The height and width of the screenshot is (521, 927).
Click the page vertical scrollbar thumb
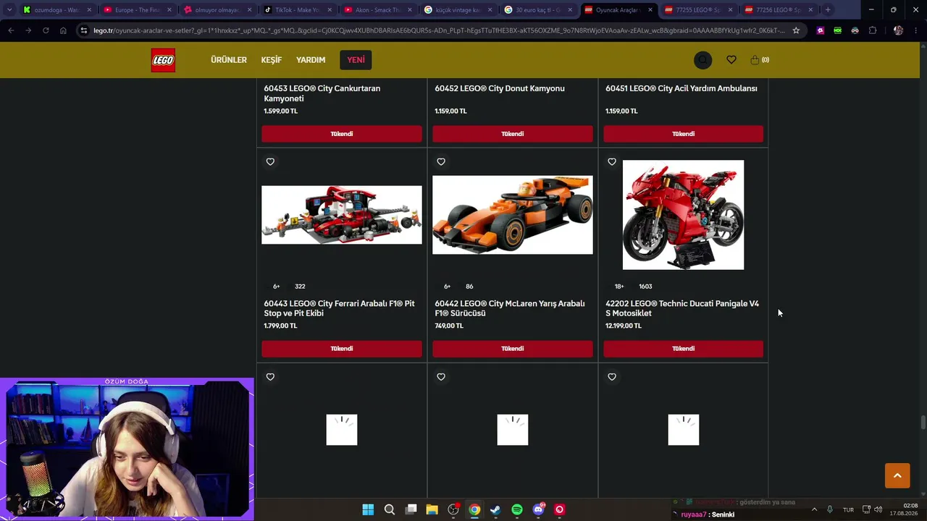[923, 423]
